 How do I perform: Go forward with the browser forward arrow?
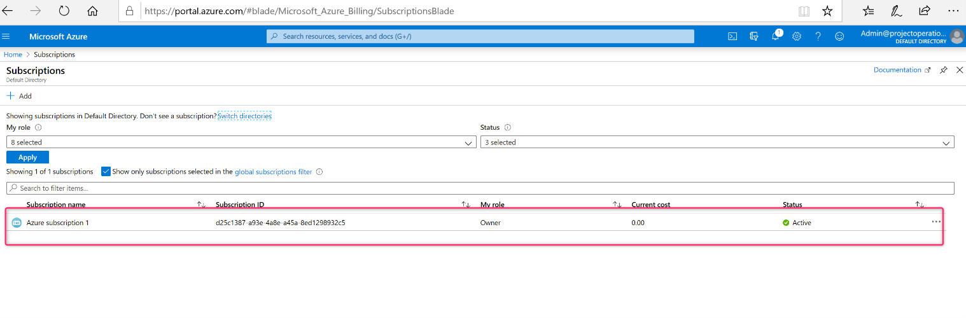pyautogui.click(x=36, y=11)
